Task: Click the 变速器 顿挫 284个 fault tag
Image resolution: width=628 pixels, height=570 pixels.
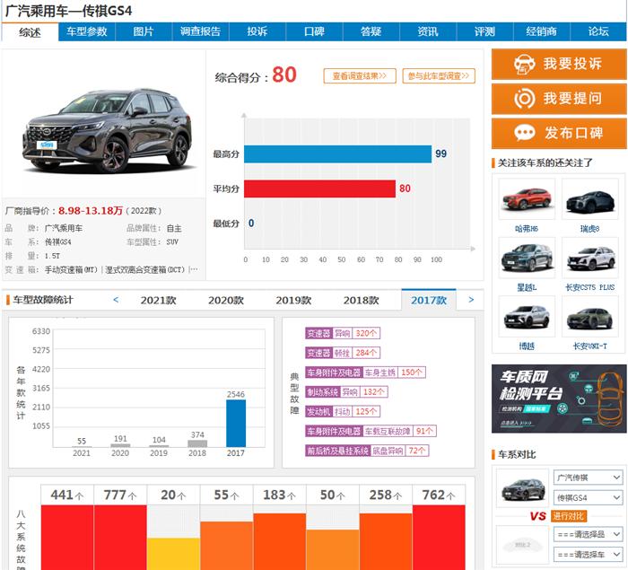Action: [x=343, y=353]
